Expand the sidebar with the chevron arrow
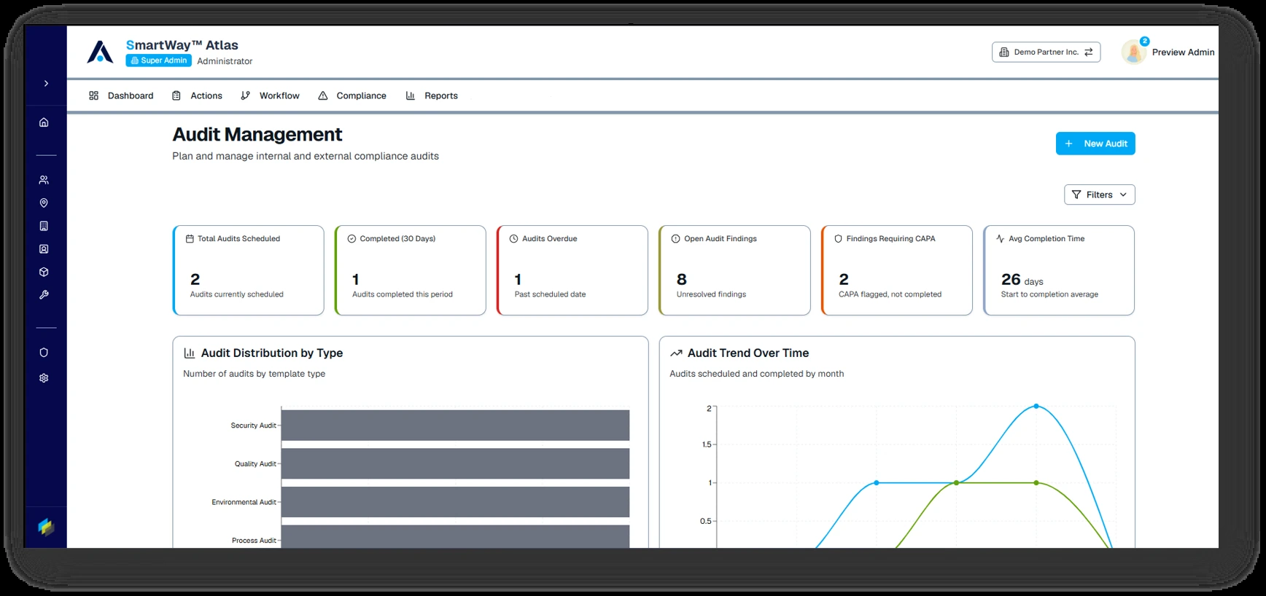 [46, 84]
